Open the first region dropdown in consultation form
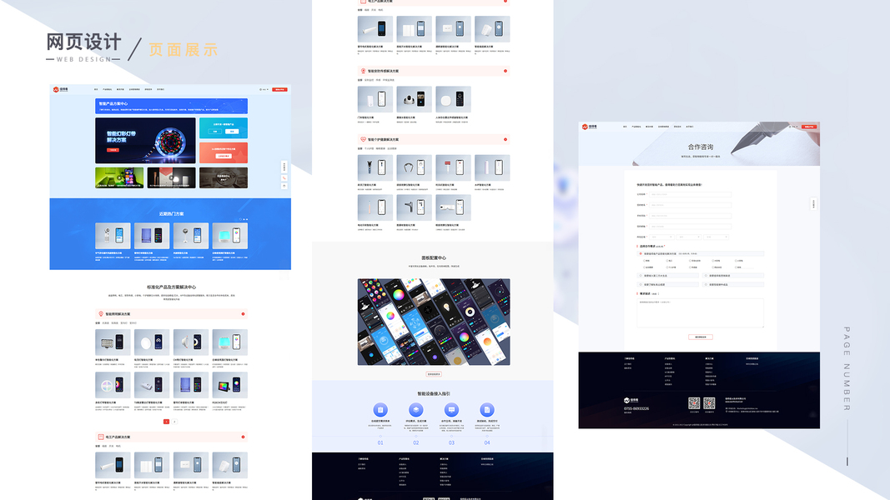 [x=661, y=237]
